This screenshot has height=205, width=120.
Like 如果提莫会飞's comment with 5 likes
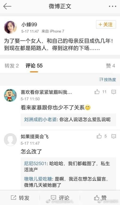[x=102, y=136]
